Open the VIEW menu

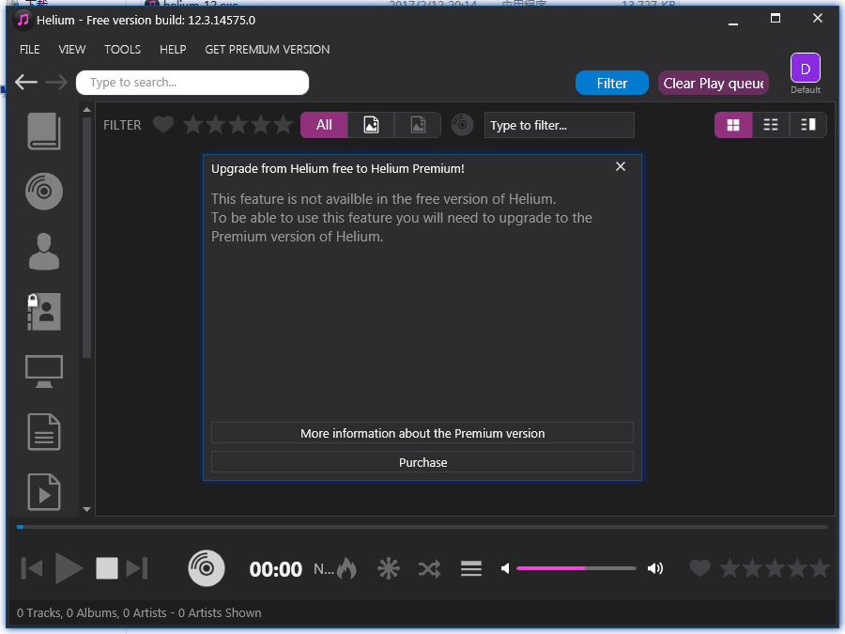click(71, 50)
